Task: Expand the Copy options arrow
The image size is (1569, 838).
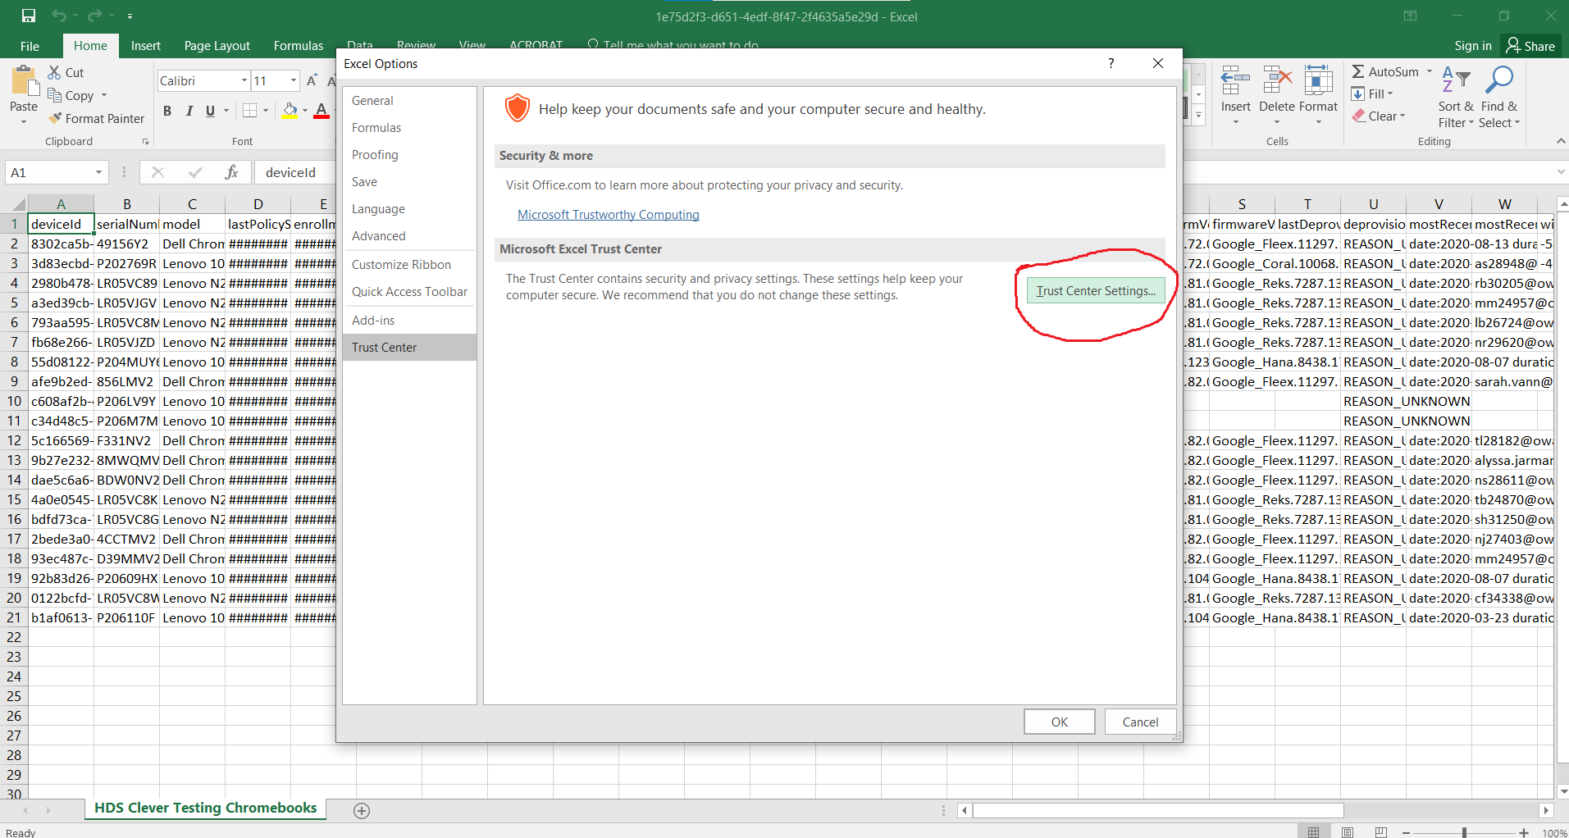Action: coord(104,95)
